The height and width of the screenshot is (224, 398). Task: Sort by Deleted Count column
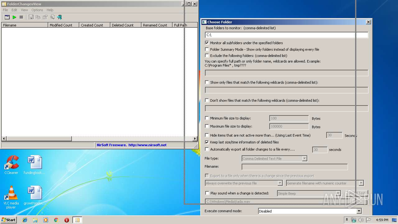tap(126, 25)
